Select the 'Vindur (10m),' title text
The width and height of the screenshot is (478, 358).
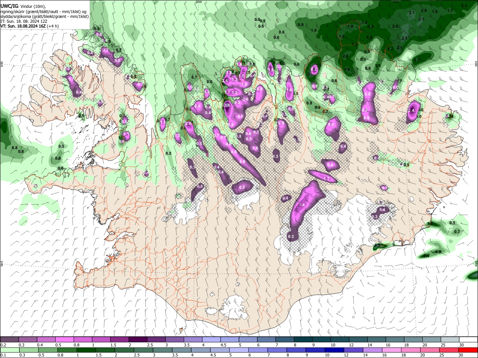32,6
